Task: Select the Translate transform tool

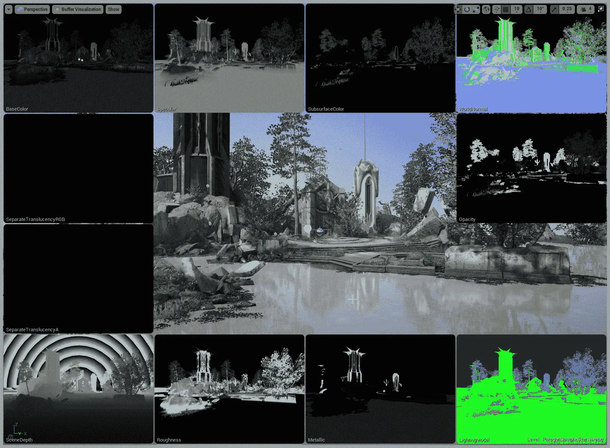Action: [458, 9]
